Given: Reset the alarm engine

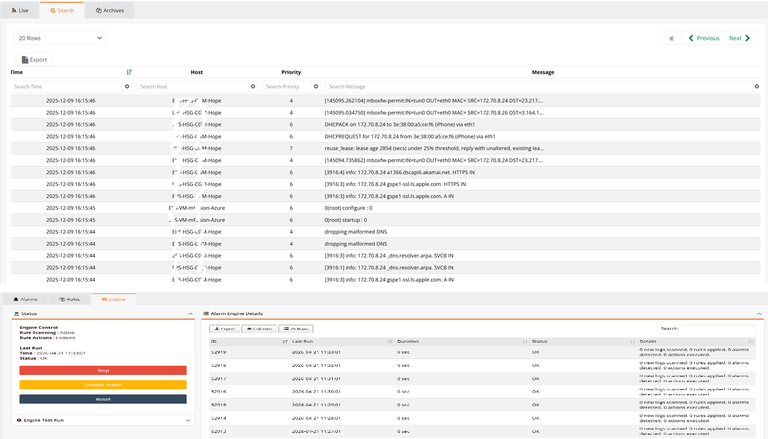Looking at the screenshot, I should pos(103,399).
